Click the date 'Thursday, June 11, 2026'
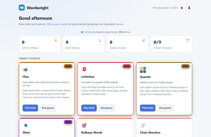 165,8
